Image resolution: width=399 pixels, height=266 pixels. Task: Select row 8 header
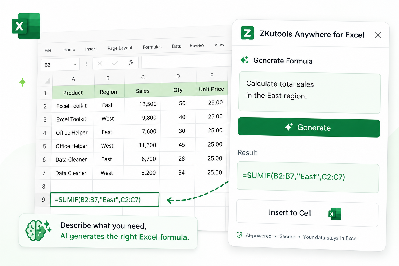(x=44, y=187)
